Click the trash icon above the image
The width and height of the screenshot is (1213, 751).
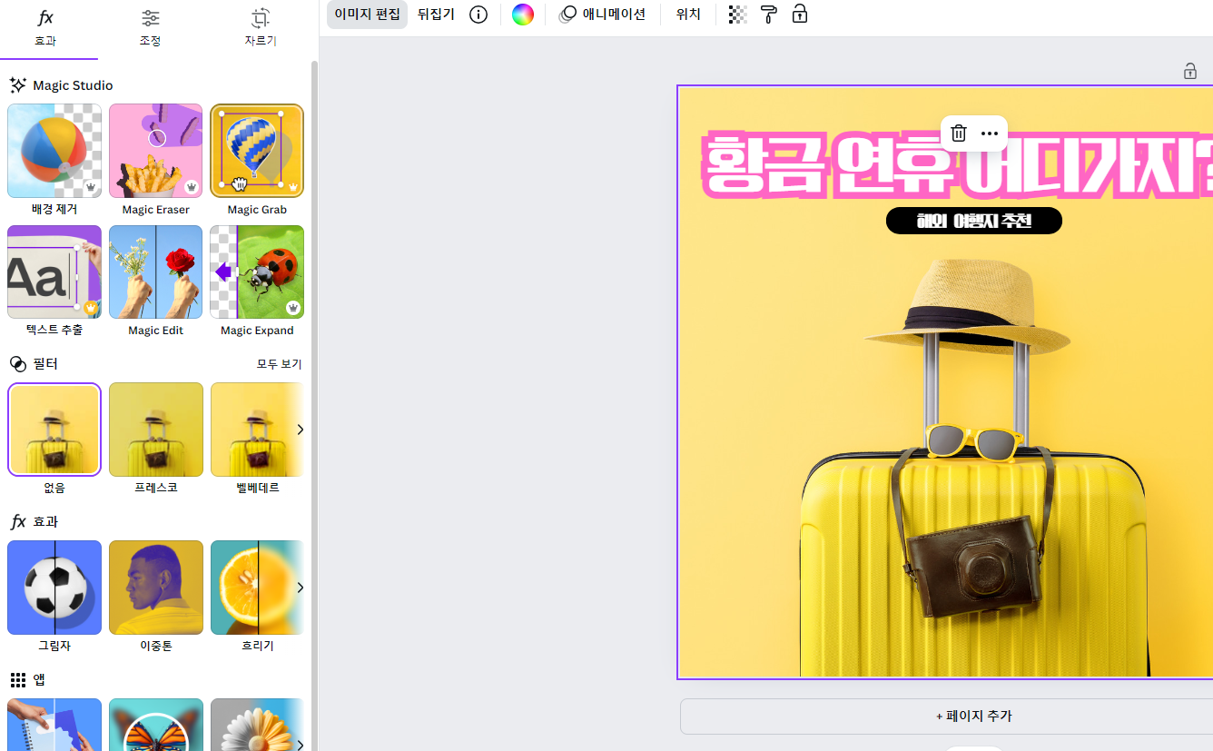click(958, 133)
